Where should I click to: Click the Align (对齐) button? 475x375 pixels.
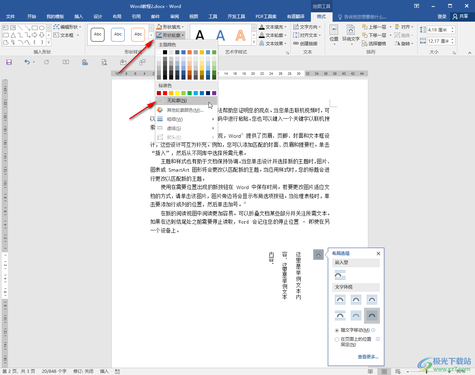pos(404,27)
